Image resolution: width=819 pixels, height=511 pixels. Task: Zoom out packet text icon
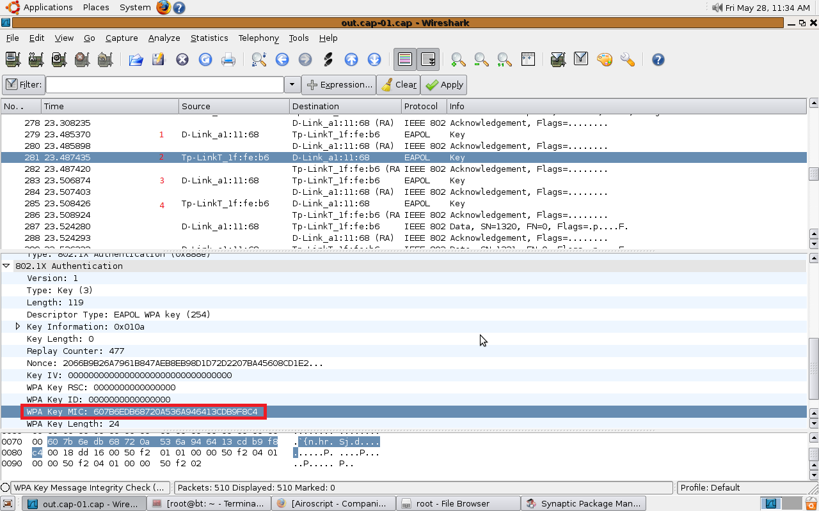point(481,59)
